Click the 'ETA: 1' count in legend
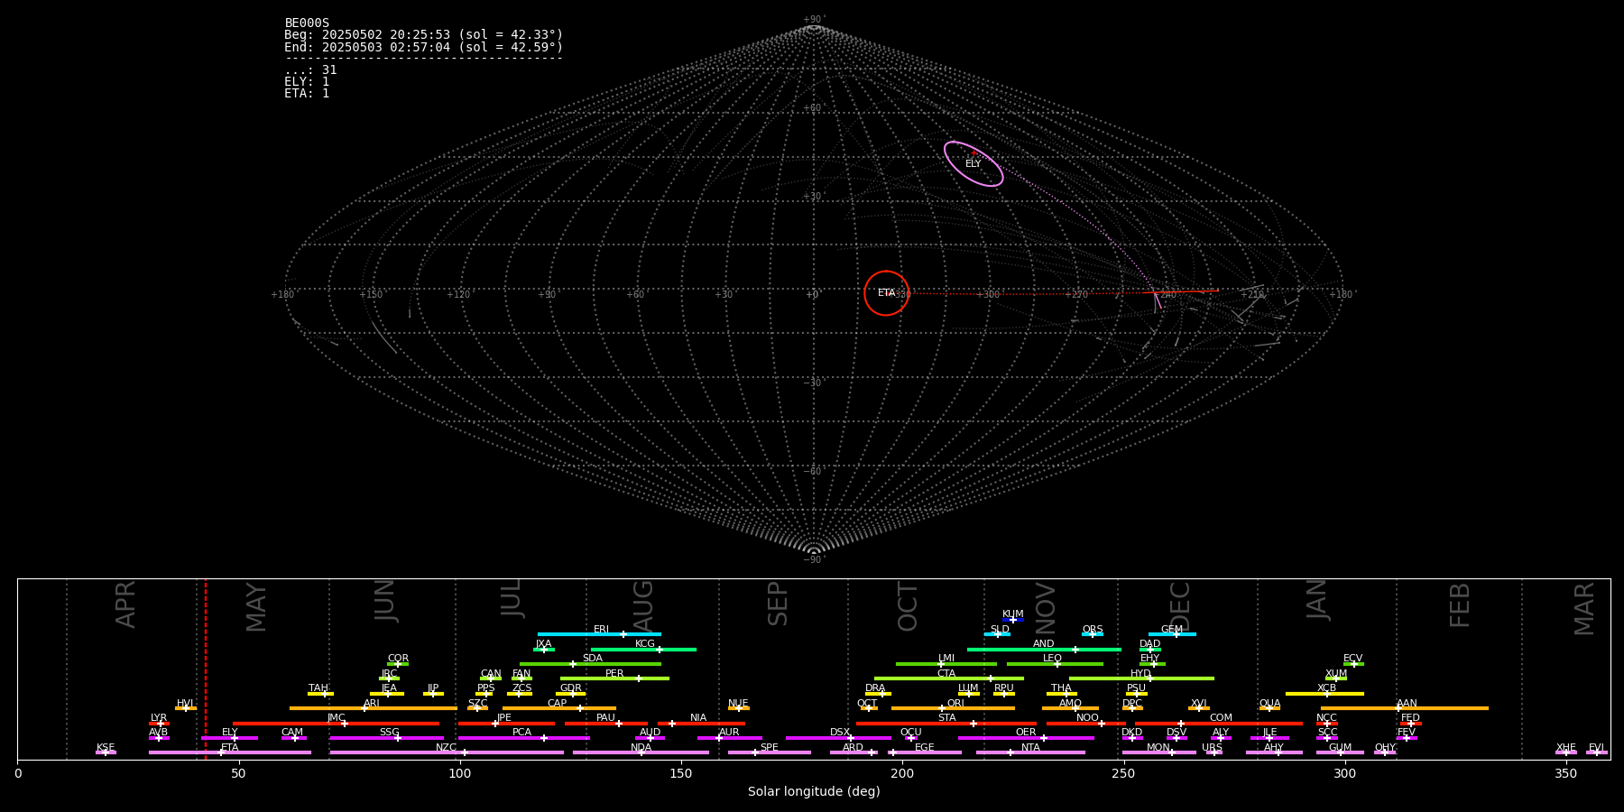The image size is (1624, 812). (x=307, y=94)
